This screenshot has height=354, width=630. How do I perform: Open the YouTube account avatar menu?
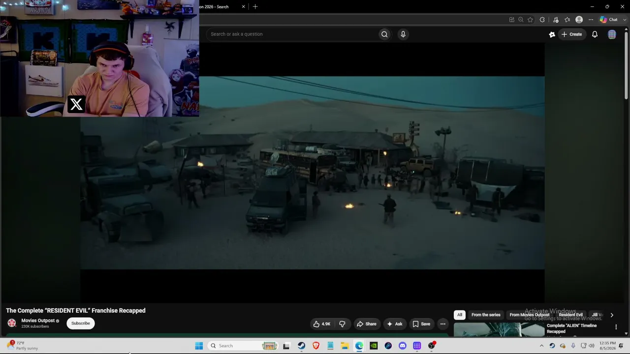612,34
